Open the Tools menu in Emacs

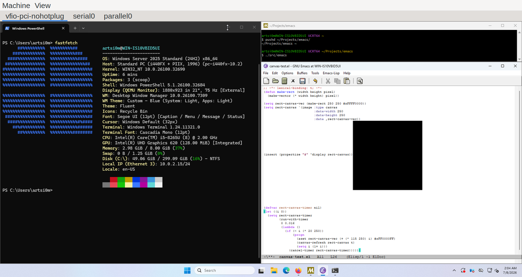click(x=315, y=73)
